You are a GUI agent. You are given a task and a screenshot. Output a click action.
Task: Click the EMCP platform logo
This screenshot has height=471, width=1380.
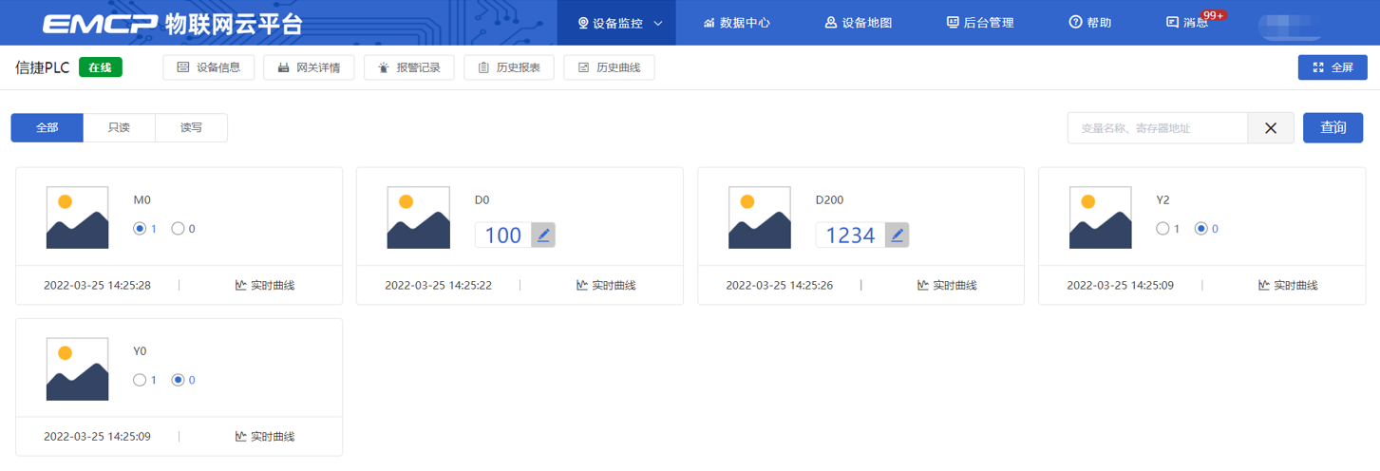[172, 23]
